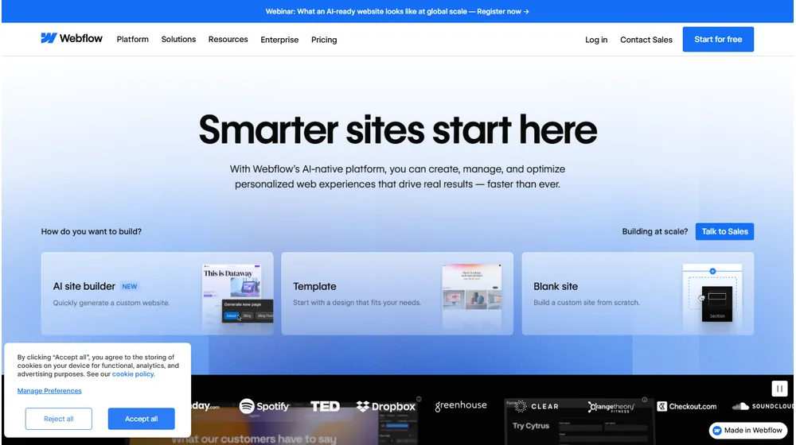Click the TED logo in the carousel
This screenshot has width=796, height=445.
(x=325, y=406)
